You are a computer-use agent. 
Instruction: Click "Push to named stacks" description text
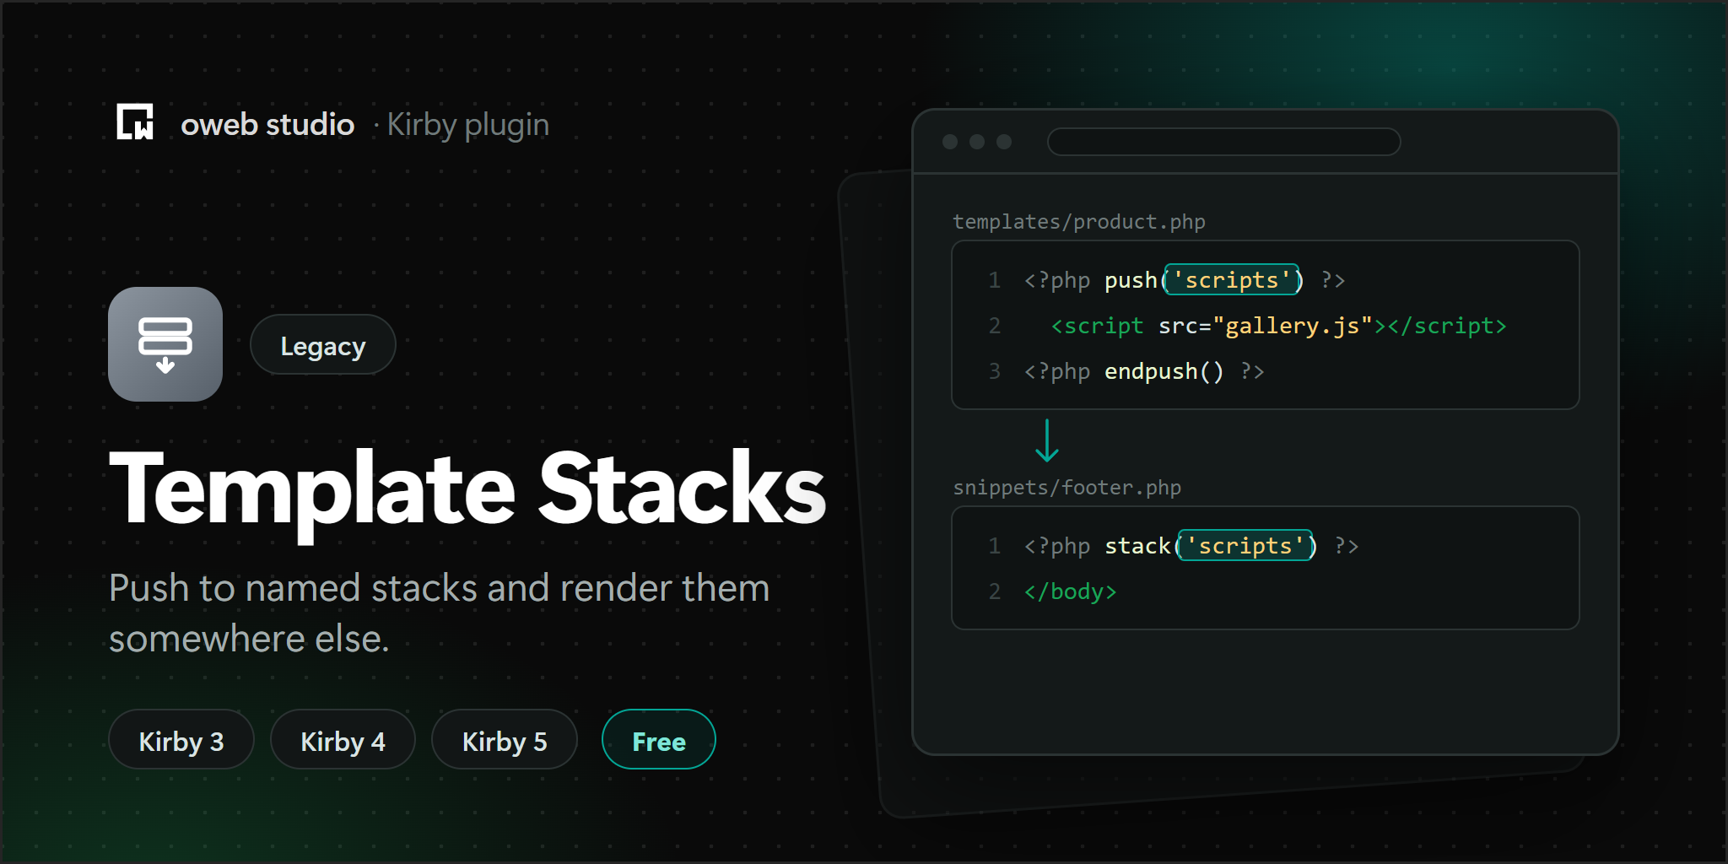tap(439, 613)
